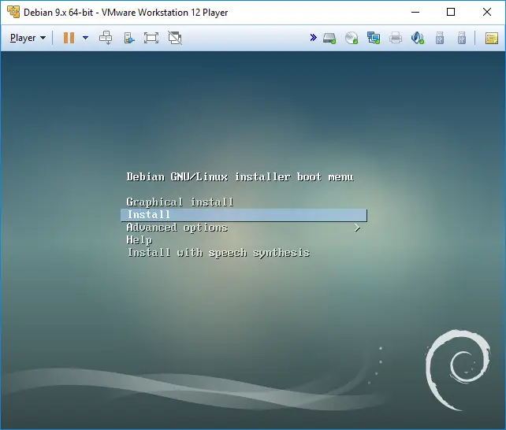Image resolution: width=506 pixels, height=430 pixels.
Task: Select Graphical install boot option
Action: pos(180,202)
